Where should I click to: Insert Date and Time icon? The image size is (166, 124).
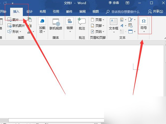pyautogui.click(x=130, y=26)
